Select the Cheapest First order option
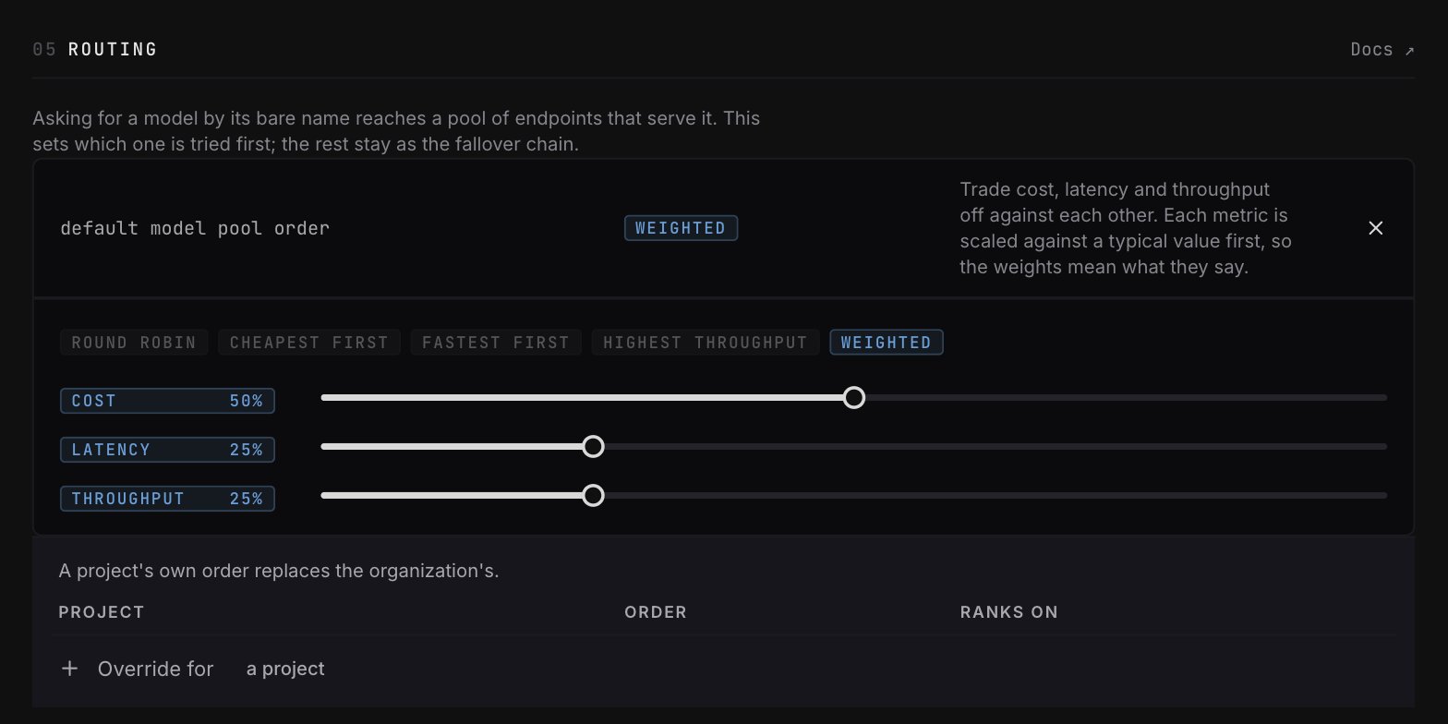This screenshot has height=724, width=1448. point(309,343)
